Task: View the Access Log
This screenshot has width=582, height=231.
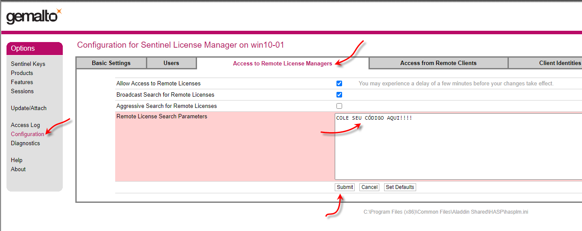Action: (25, 125)
